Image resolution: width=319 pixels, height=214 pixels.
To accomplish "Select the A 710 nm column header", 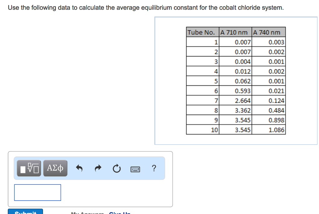I will (235, 32).
